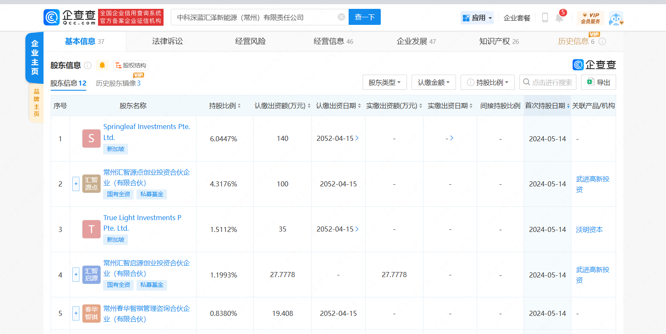Click the 汇智启源 company logo
This screenshot has width=666, height=334.
pos(91,275)
